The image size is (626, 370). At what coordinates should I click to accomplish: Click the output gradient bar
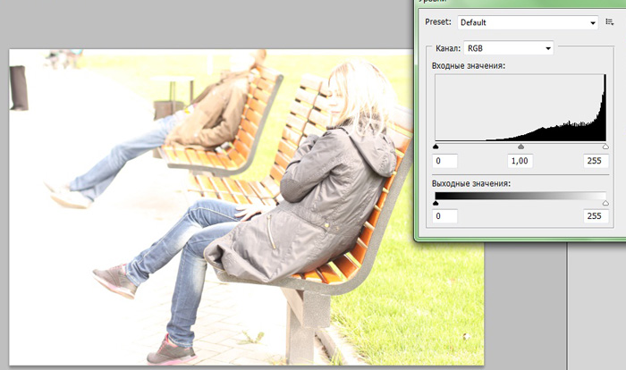[520, 196]
